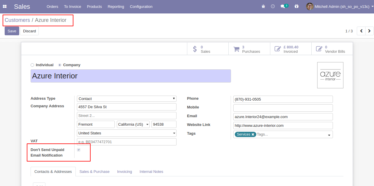Click the Website Link field
This screenshot has height=186, width=374.
point(283,126)
